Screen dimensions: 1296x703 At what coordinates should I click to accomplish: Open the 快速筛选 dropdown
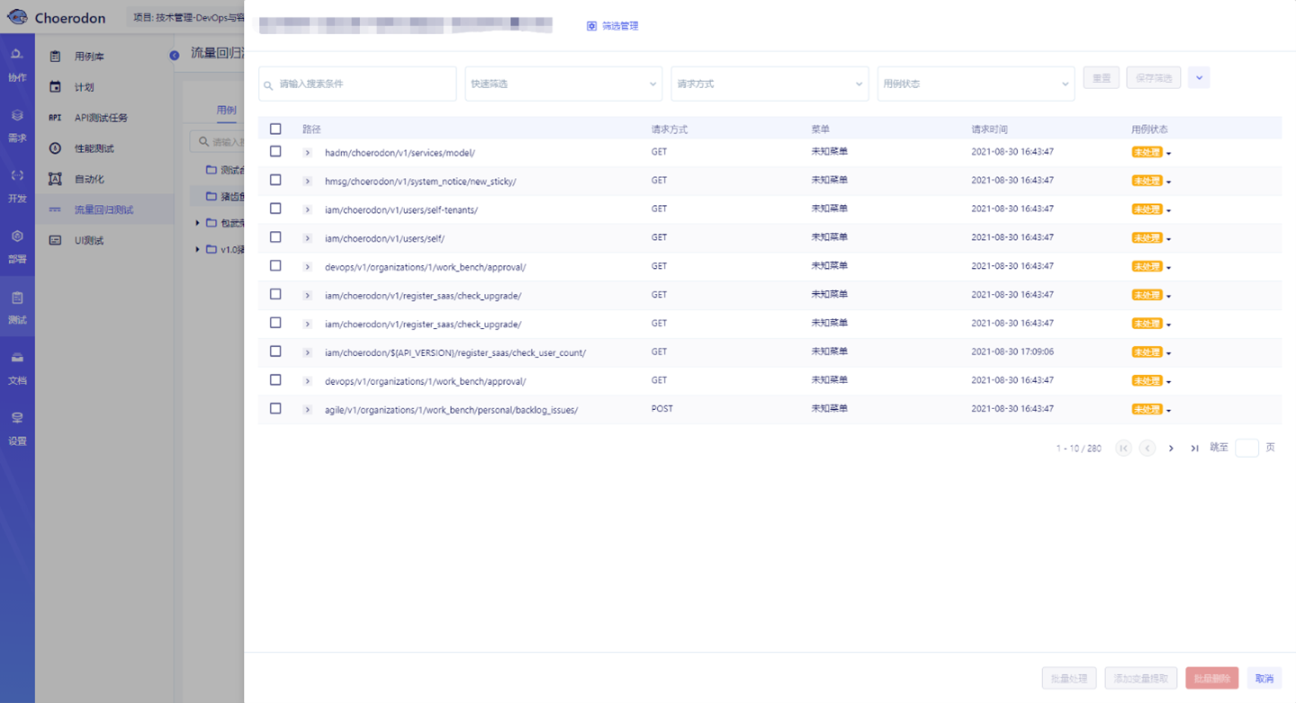tap(563, 84)
